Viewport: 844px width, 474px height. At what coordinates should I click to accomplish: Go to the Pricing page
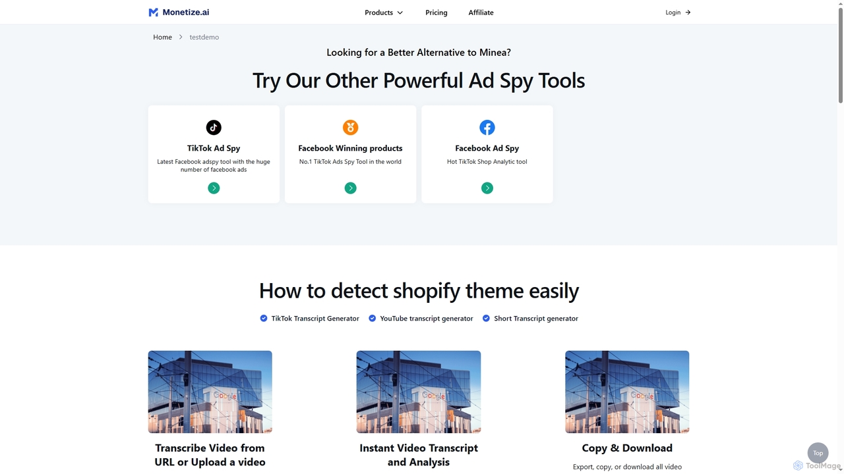coord(437,13)
